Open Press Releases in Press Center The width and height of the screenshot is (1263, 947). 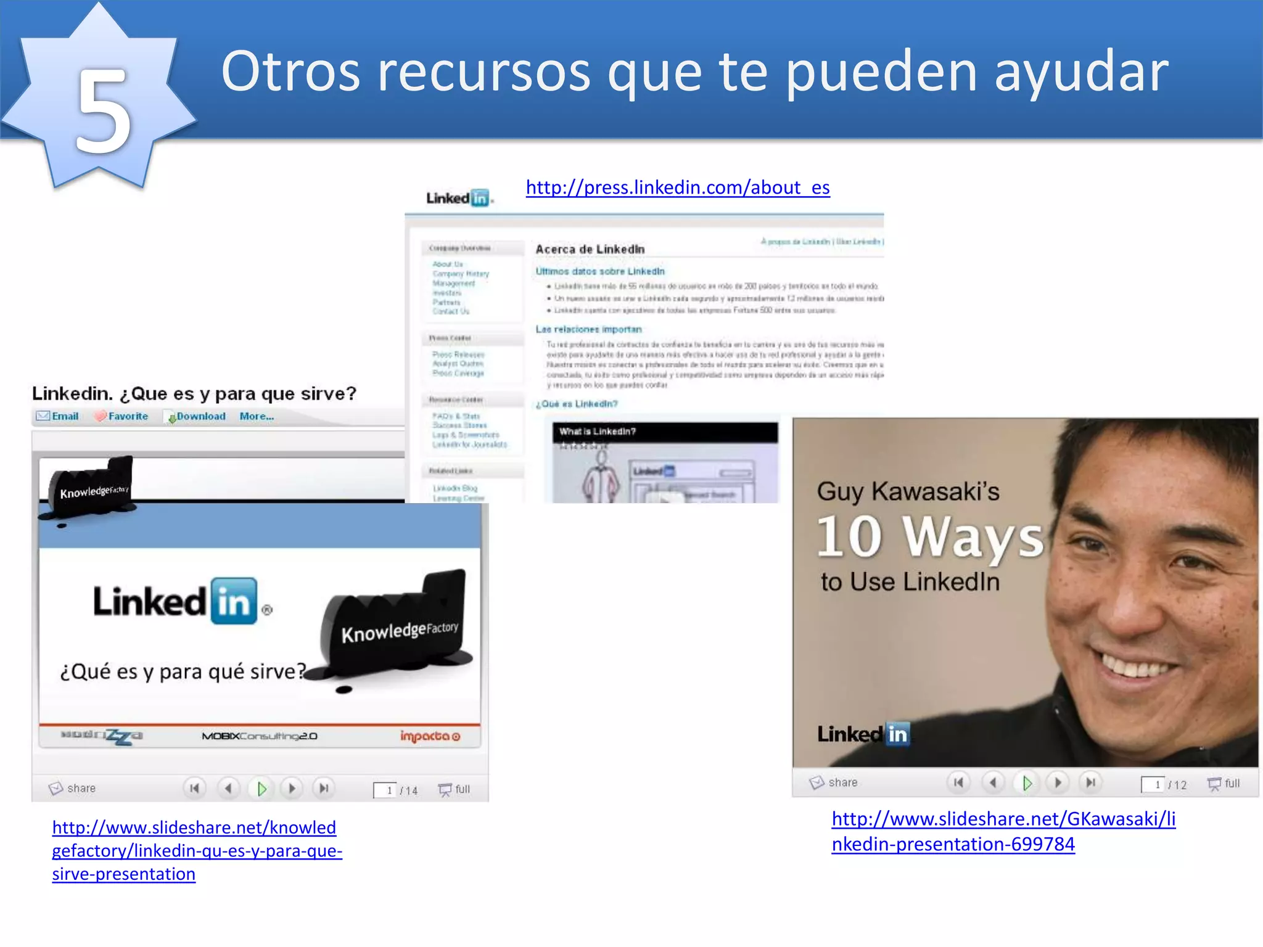click(x=458, y=355)
